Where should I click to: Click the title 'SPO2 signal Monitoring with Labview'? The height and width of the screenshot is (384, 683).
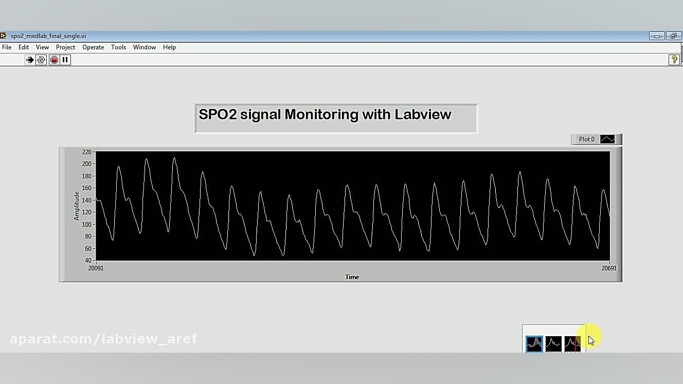[x=325, y=114]
